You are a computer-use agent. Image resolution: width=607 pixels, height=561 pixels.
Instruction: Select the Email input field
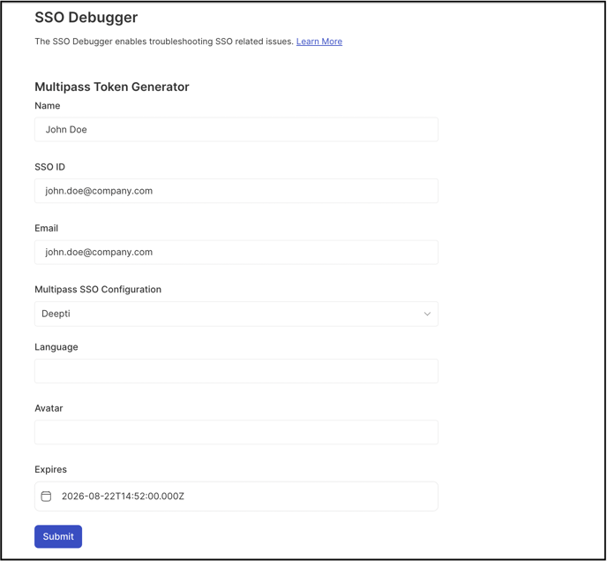tap(236, 252)
